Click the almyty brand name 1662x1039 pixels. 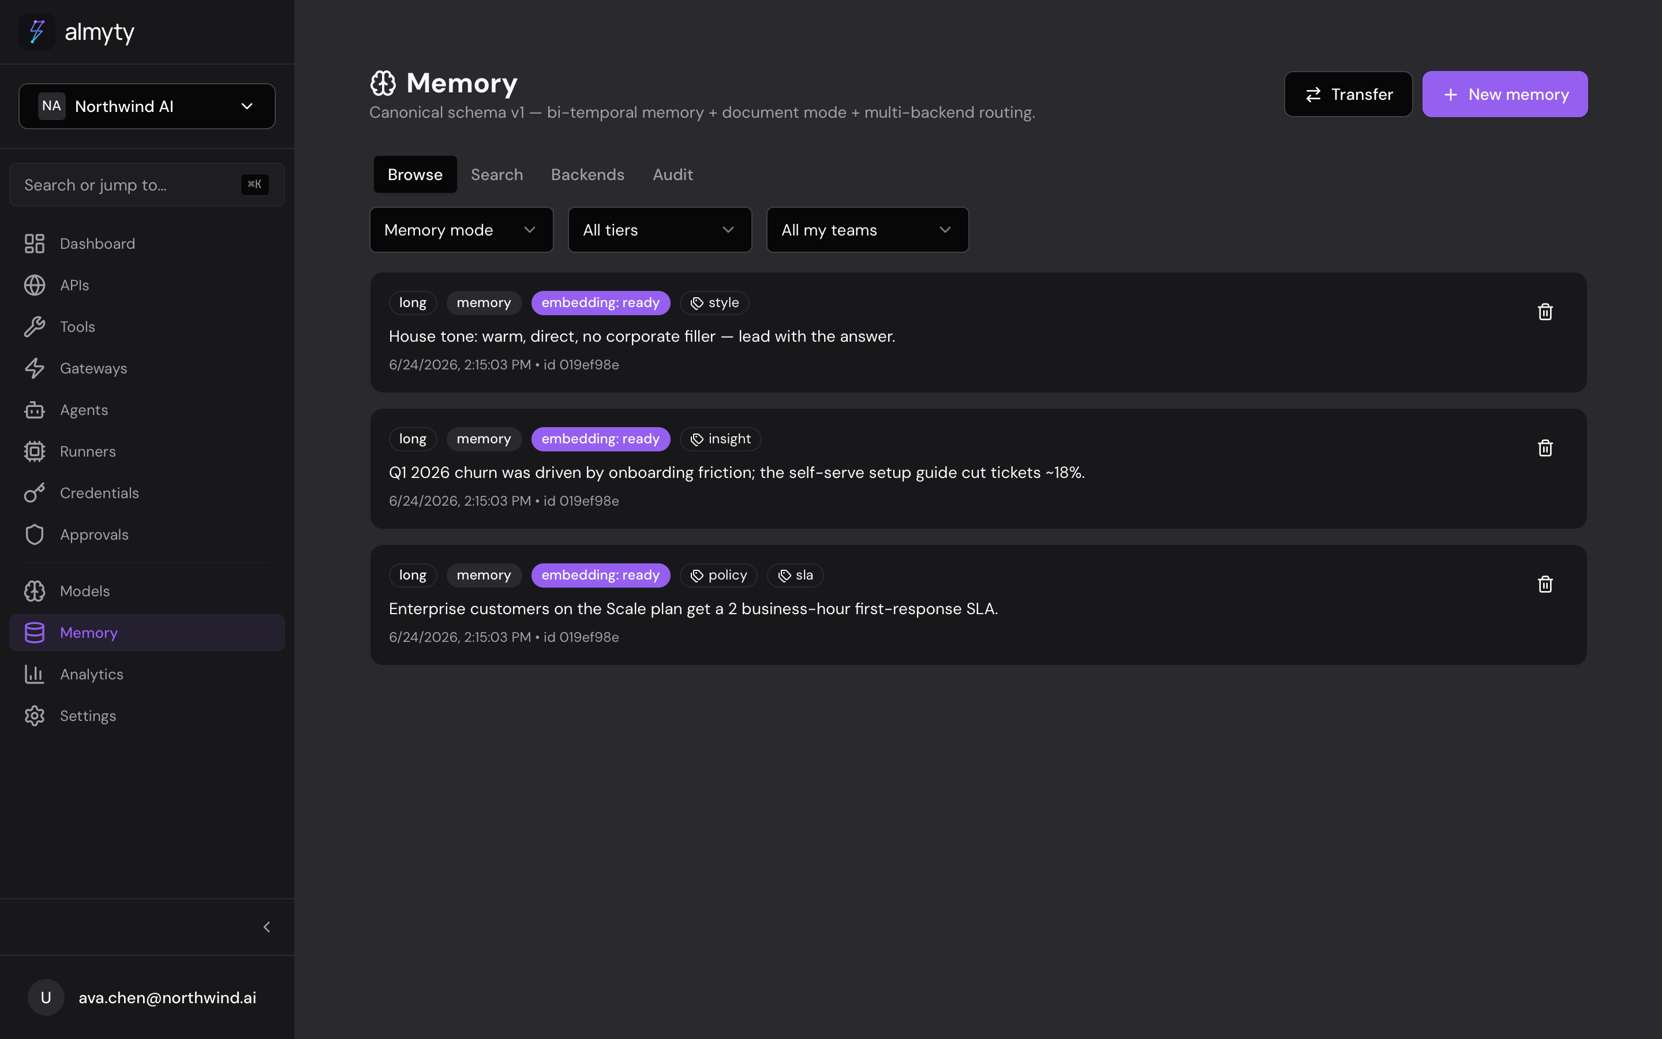[x=99, y=32]
